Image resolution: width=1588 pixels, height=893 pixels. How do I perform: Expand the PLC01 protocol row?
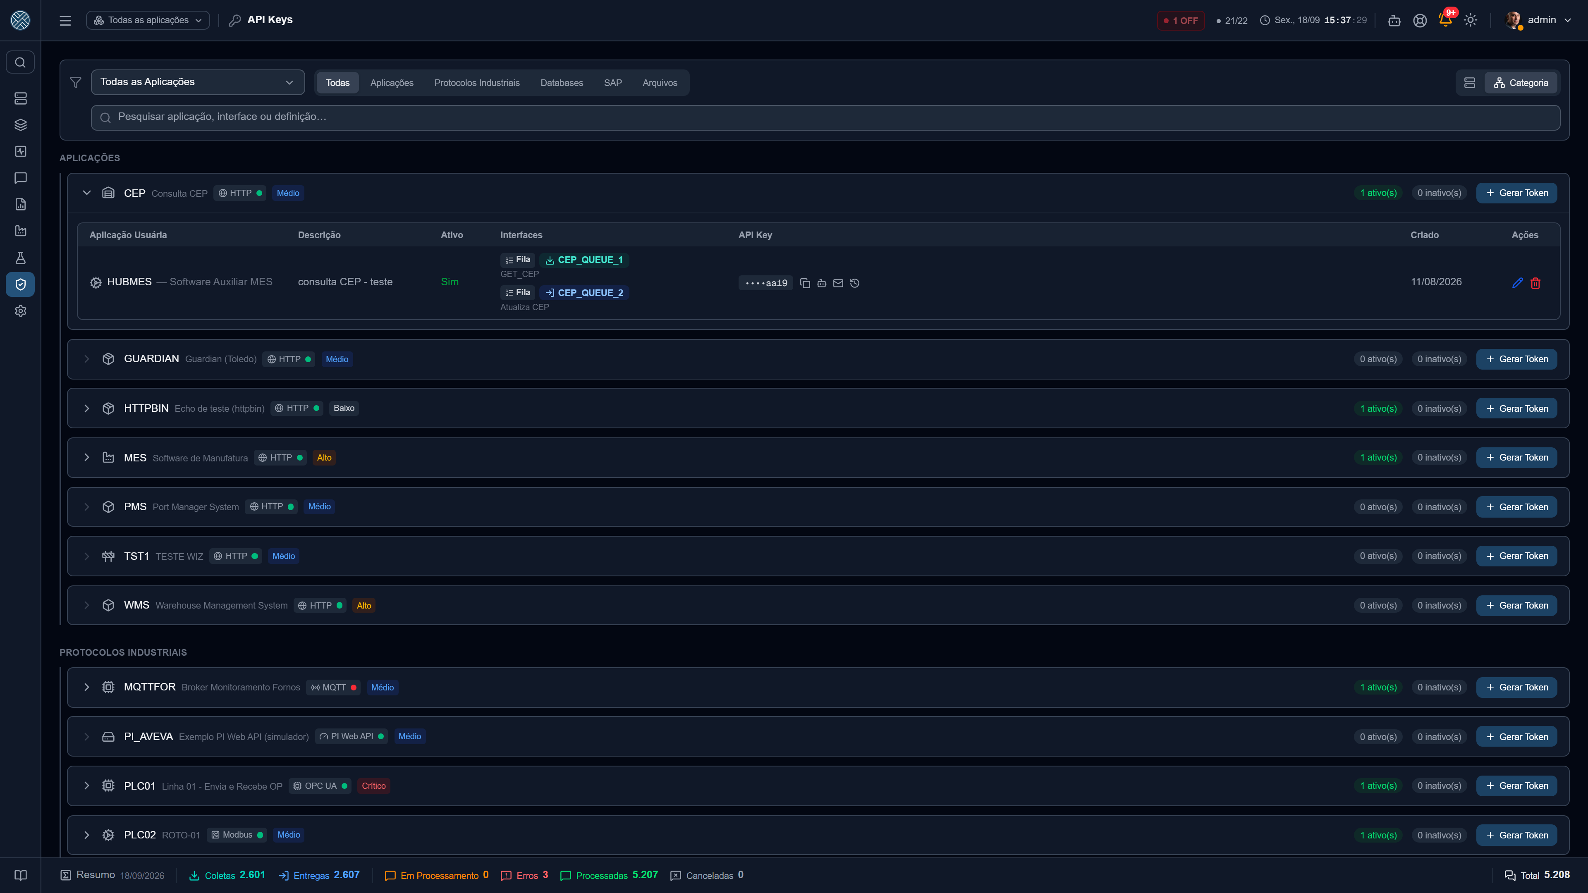[87, 786]
